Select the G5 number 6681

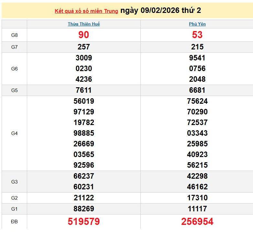click(x=197, y=90)
